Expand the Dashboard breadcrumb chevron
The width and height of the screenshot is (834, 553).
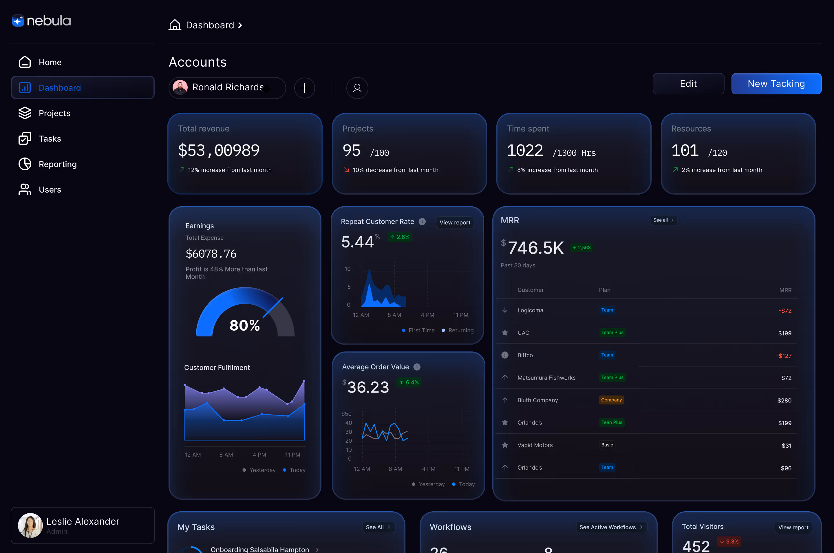240,25
